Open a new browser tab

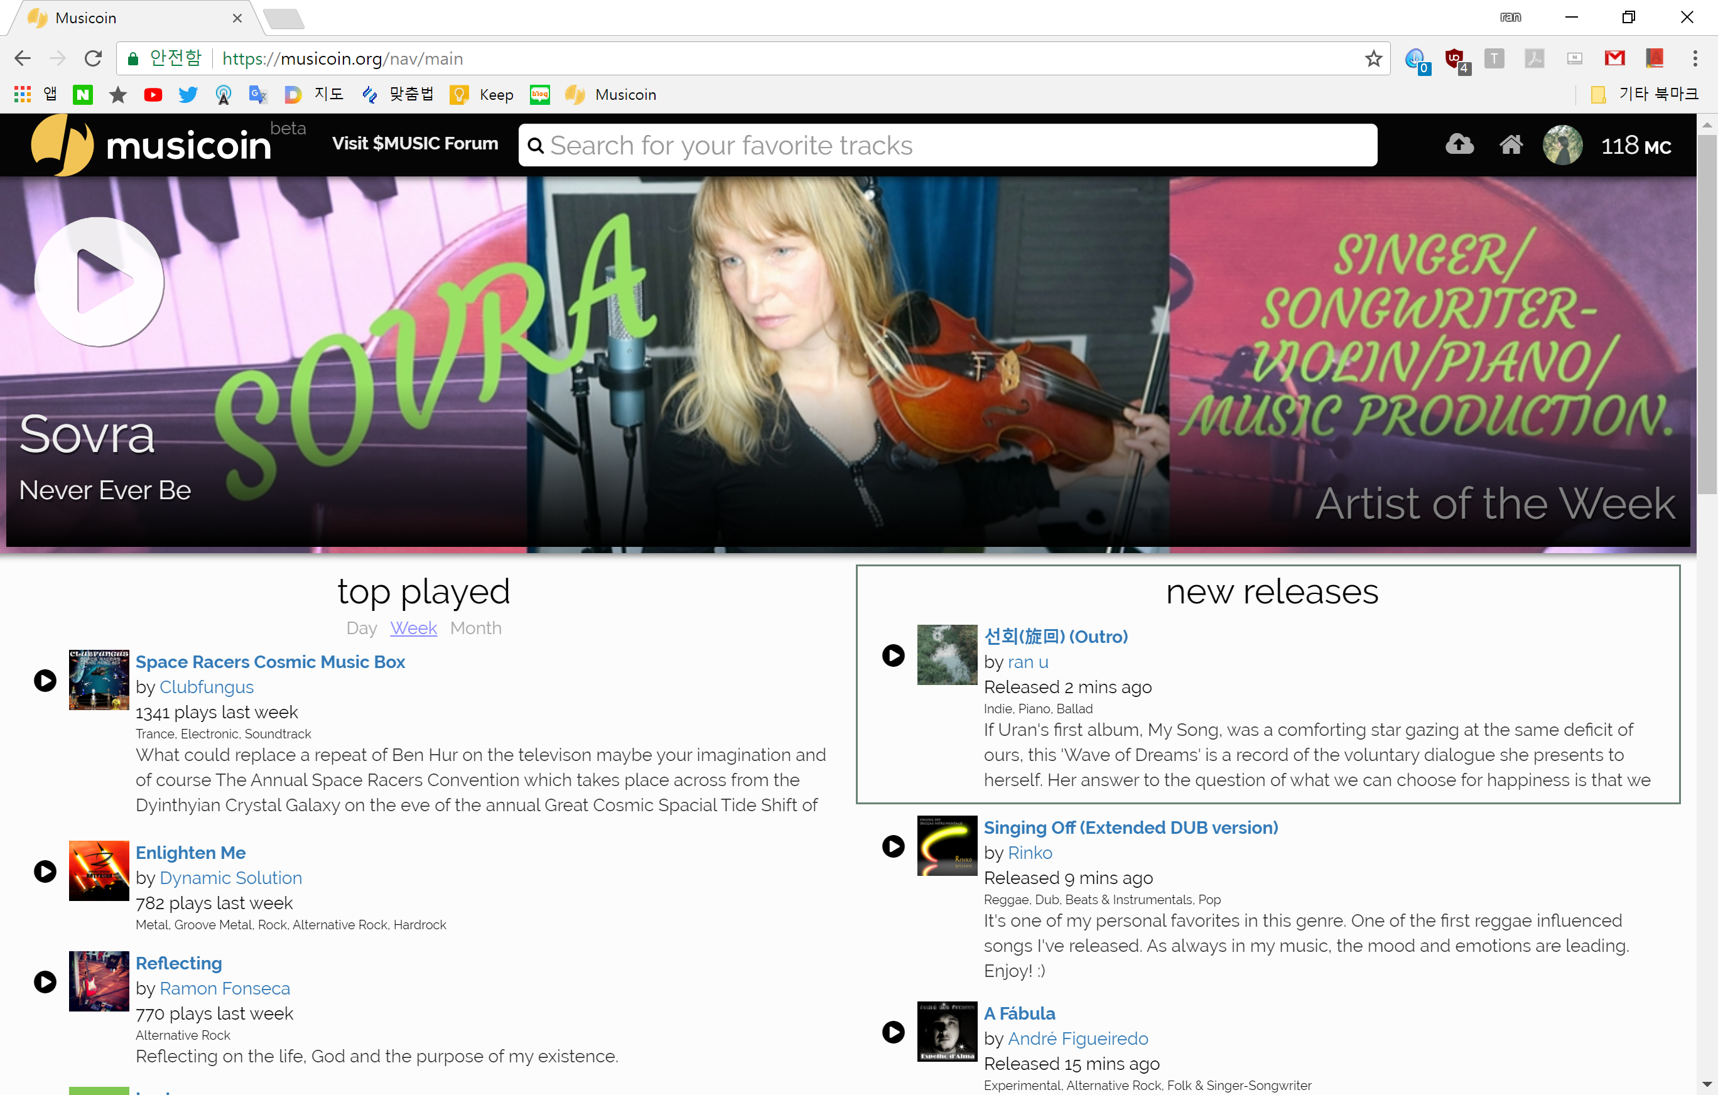pyautogui.click(x=284, y=19)
